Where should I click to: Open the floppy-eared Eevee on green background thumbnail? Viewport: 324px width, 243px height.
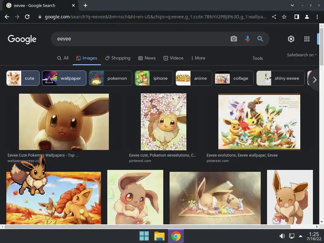pos(135,197)
